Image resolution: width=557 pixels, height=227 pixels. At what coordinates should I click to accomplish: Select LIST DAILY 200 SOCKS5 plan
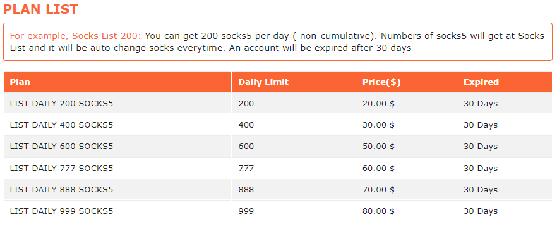pyautogui.click(x=61, y=104)
